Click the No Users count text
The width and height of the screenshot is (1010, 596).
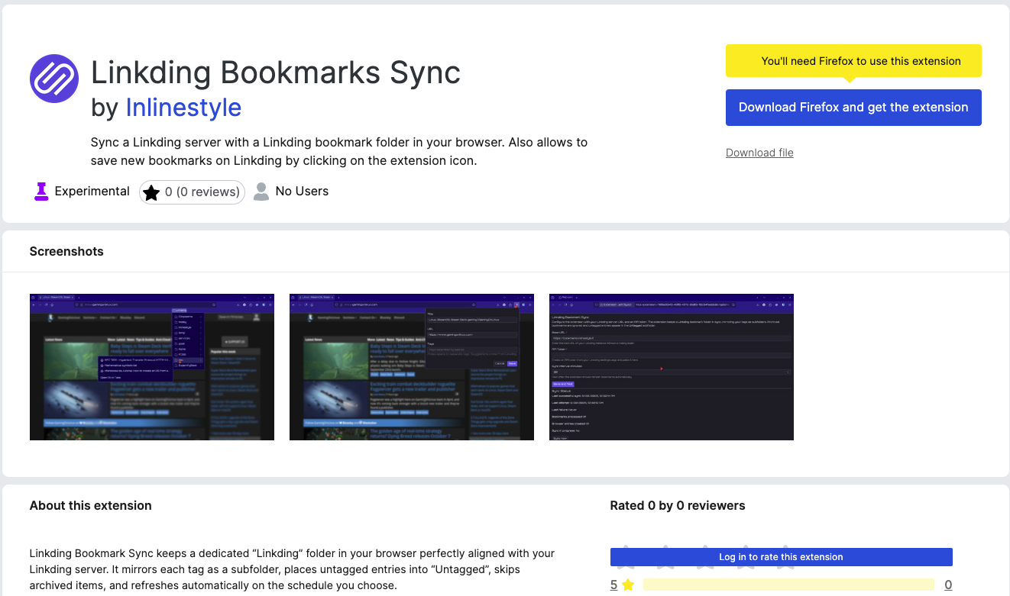[302, 192]
